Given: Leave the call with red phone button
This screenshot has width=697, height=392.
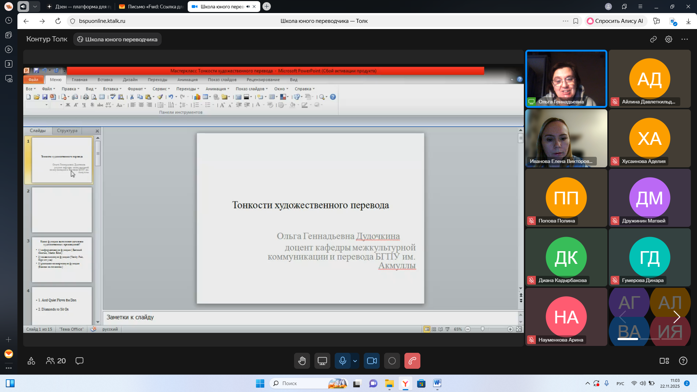Looking at the screenshot, I should 412,361.
